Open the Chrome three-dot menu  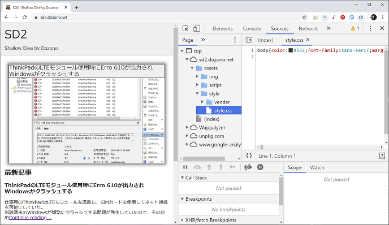[382, 17]
